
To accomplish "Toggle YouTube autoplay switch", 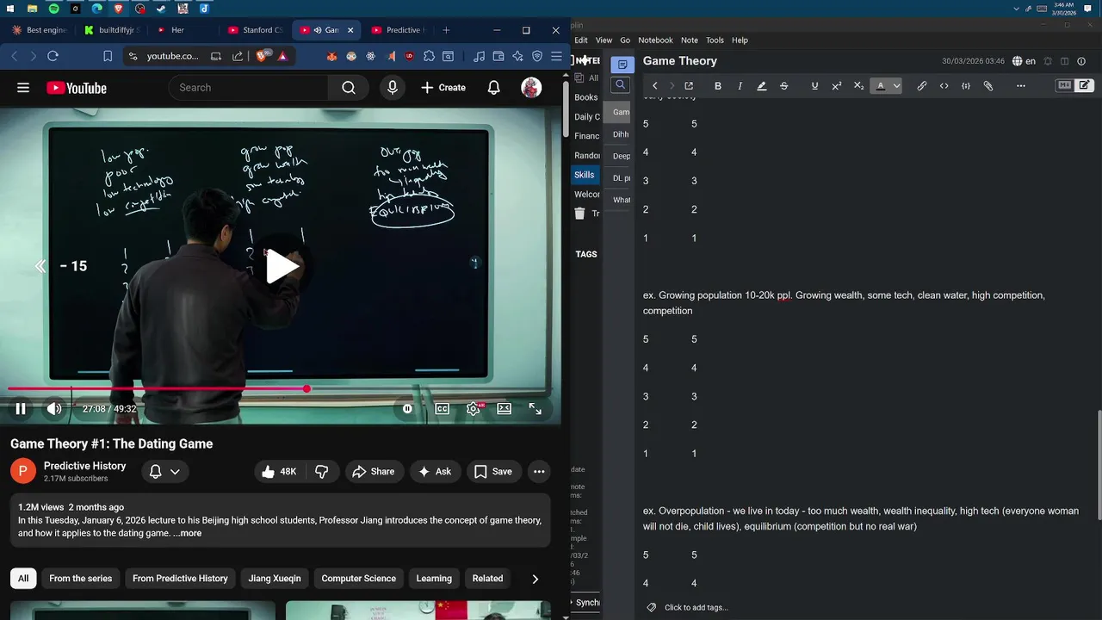I will [x=408, y=409].
